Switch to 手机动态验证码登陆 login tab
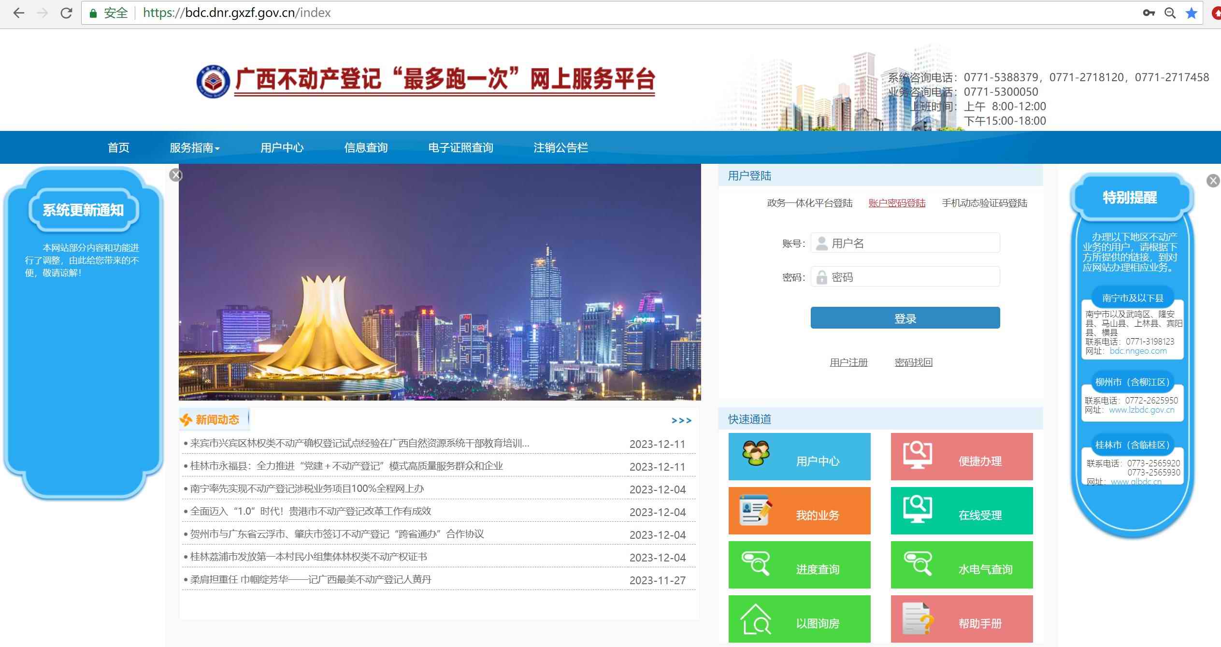 pyautogui.click(x=984, y=203)
